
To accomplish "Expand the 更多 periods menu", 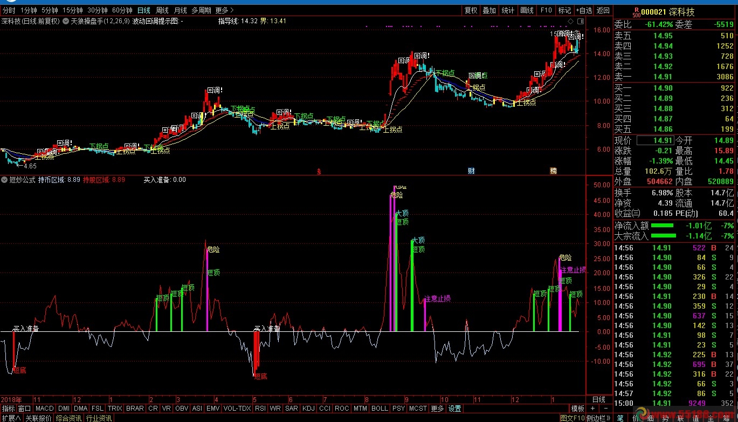I will (224, 10).
